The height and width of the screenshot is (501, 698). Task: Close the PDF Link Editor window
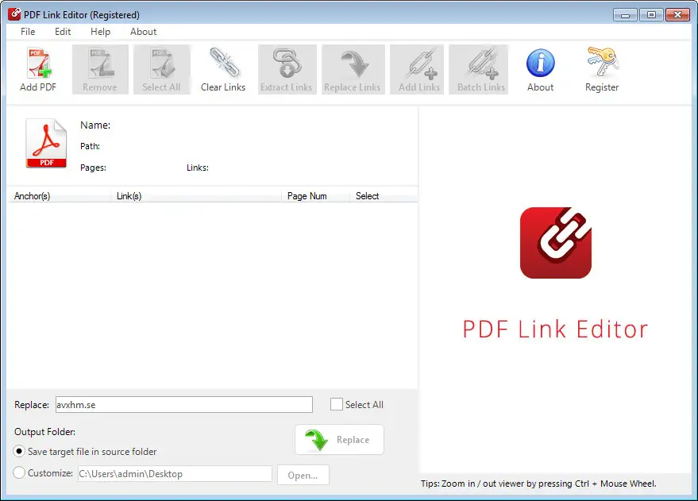(x=677, y=14)
